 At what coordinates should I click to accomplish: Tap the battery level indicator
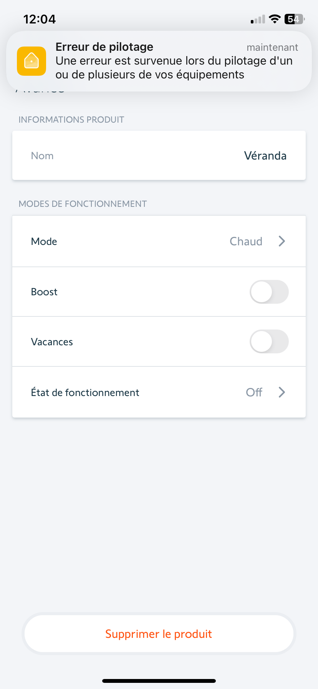point(294,19)
